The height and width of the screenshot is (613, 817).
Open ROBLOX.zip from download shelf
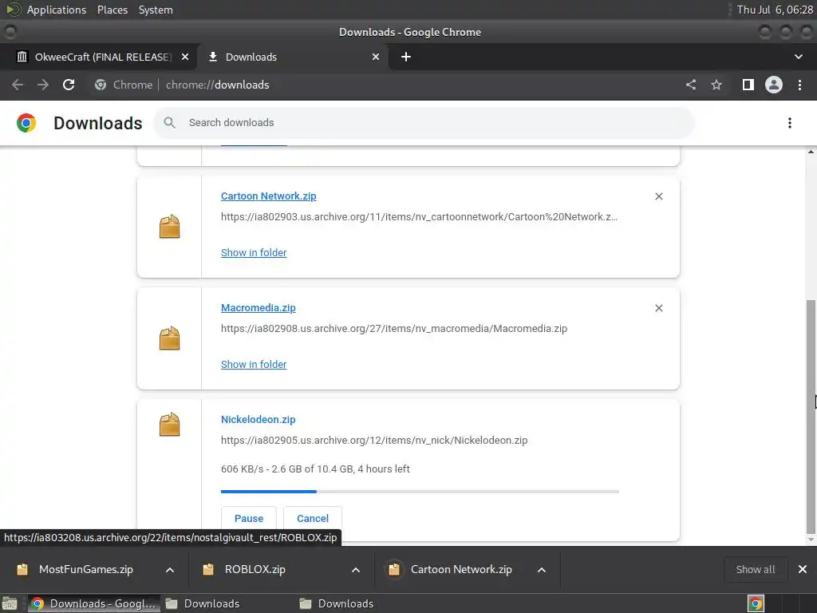[255, 569]
